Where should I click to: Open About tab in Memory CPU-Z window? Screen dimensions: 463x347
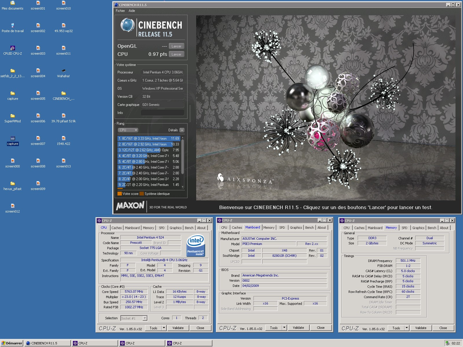coord(444,228)
